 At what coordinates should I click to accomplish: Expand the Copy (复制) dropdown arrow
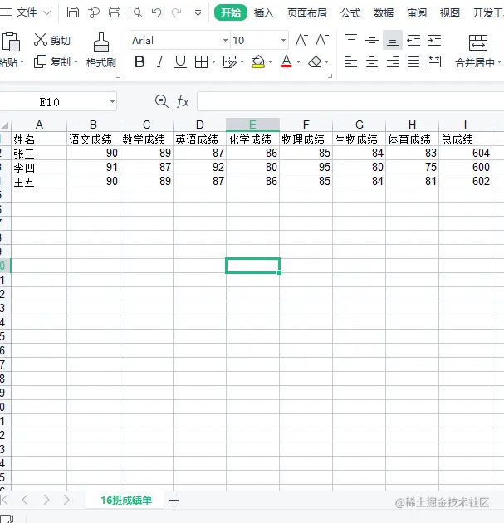click(76, 62)
